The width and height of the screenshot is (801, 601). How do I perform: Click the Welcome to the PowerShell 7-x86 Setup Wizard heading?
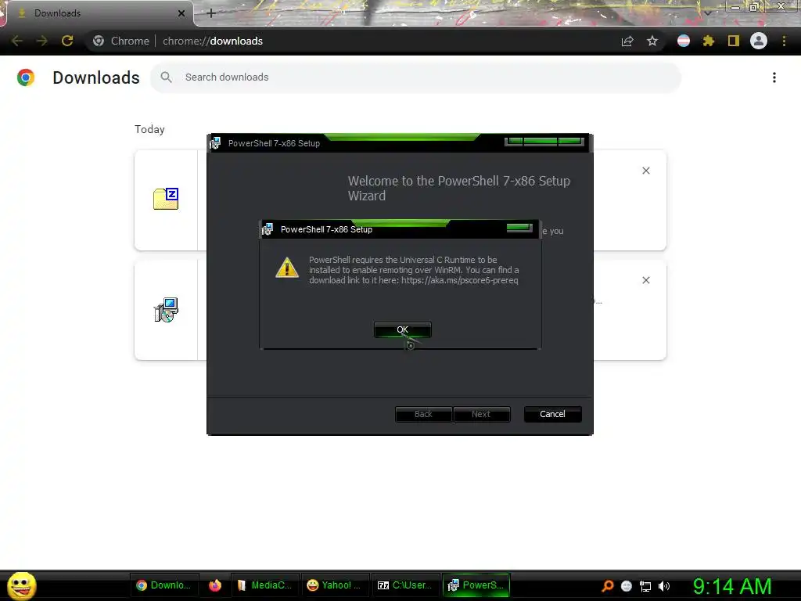pos(458,188)
